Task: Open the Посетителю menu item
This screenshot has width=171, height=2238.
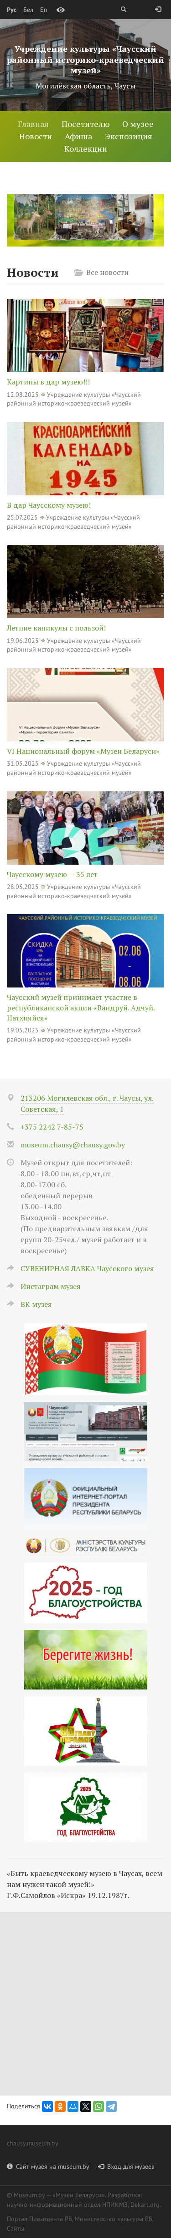Action: pos(86,124)
